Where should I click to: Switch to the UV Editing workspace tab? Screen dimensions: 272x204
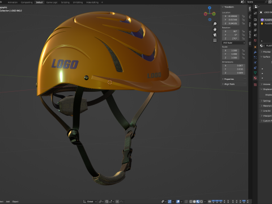[x=78, y=2]
